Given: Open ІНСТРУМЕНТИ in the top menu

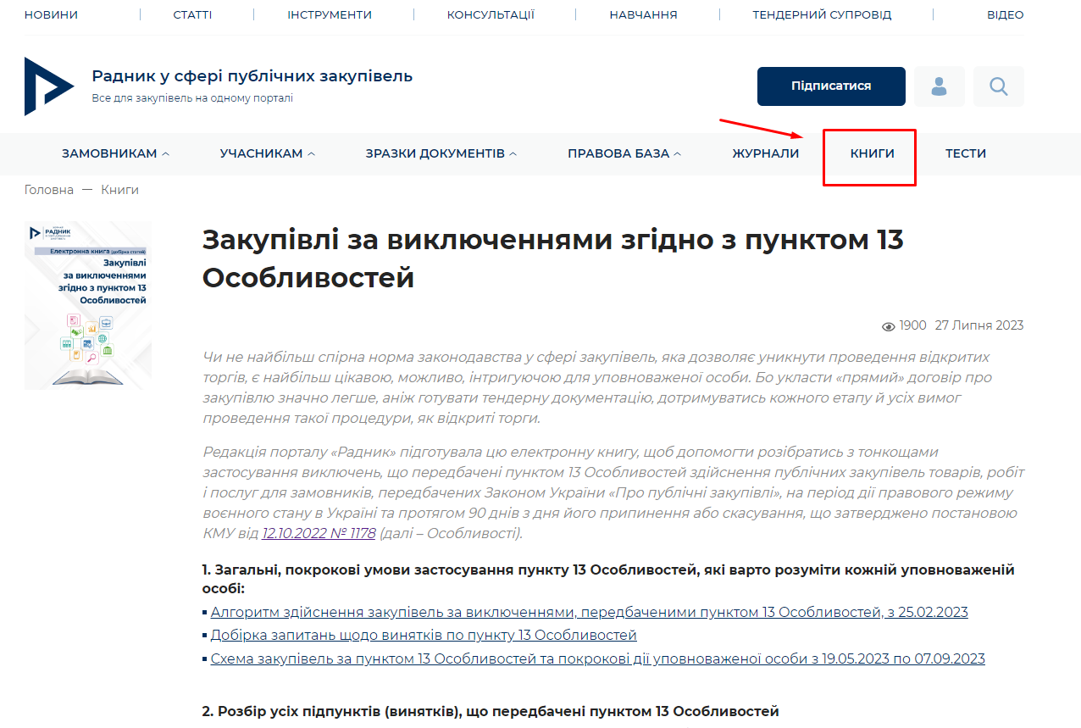Looking at the screenshot, I should coord(330,15).
